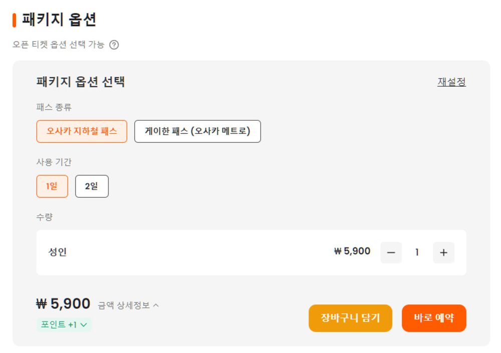
Task: Increase adult quantity with plus button
Action: 443,252
